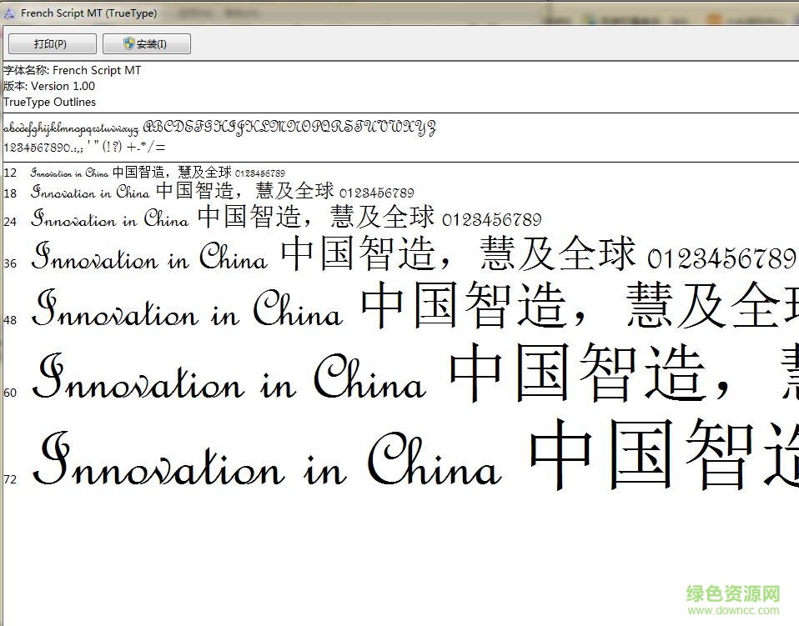The height and width of the screenshot is (626, 799).
Task: Click the 12-point size label
Action: tap(10, 173)
